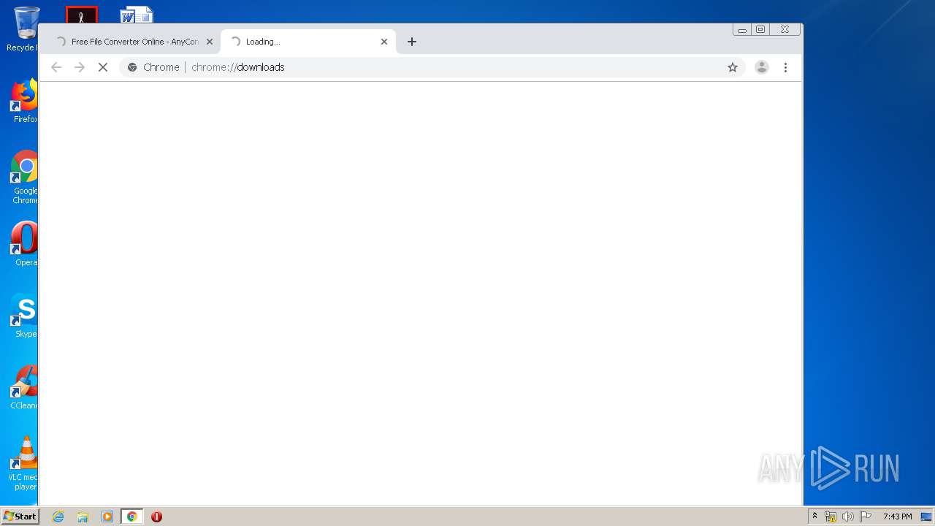Open Windows Media Player from taskbar
The width and height of the screenshot is (935, 526).
tap(107, 517)
